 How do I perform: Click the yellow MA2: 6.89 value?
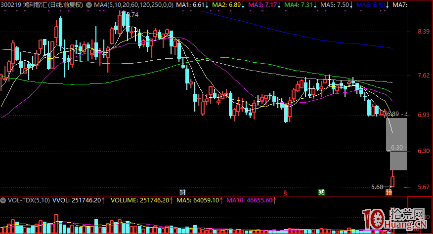(x=226, y=5)
